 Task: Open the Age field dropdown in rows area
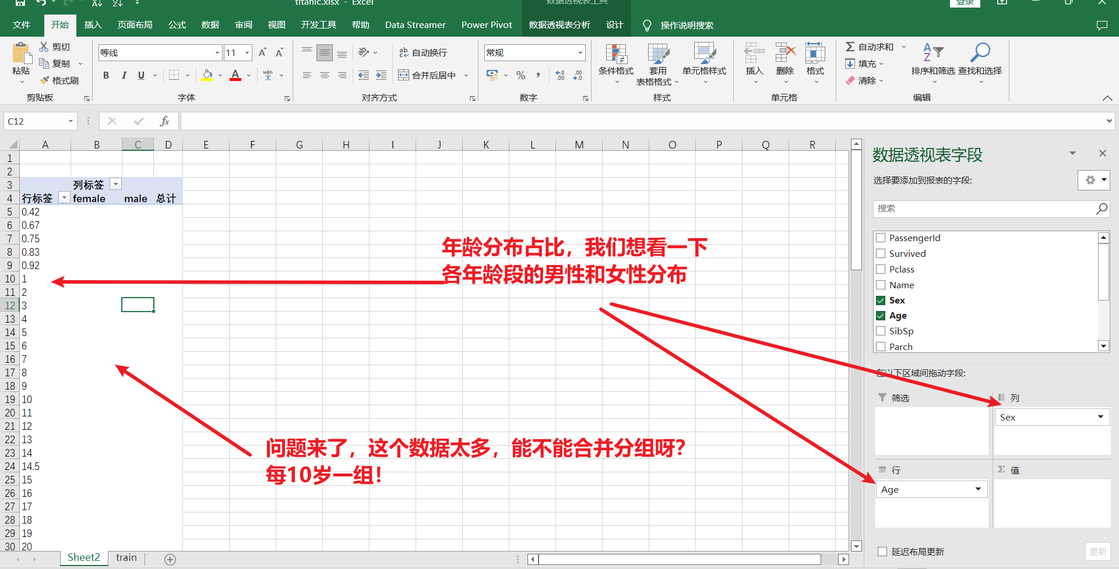pos(978,489)
